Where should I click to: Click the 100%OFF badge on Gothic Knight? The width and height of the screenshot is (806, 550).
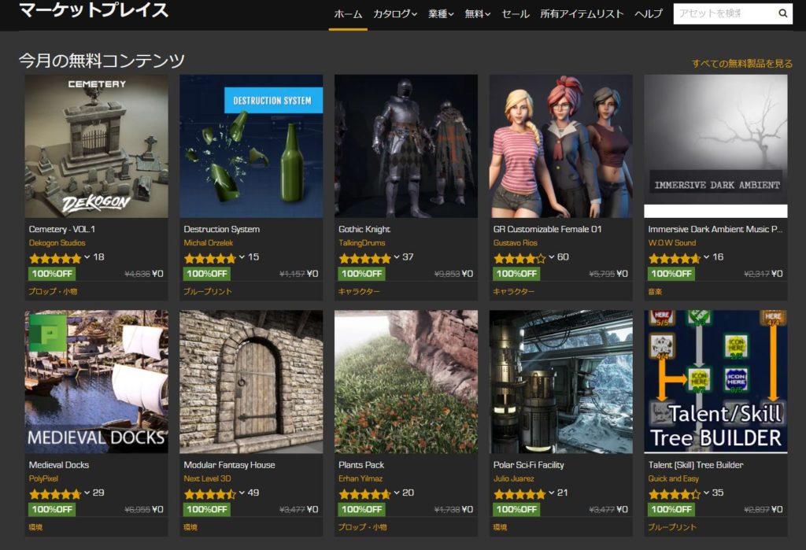361,274
